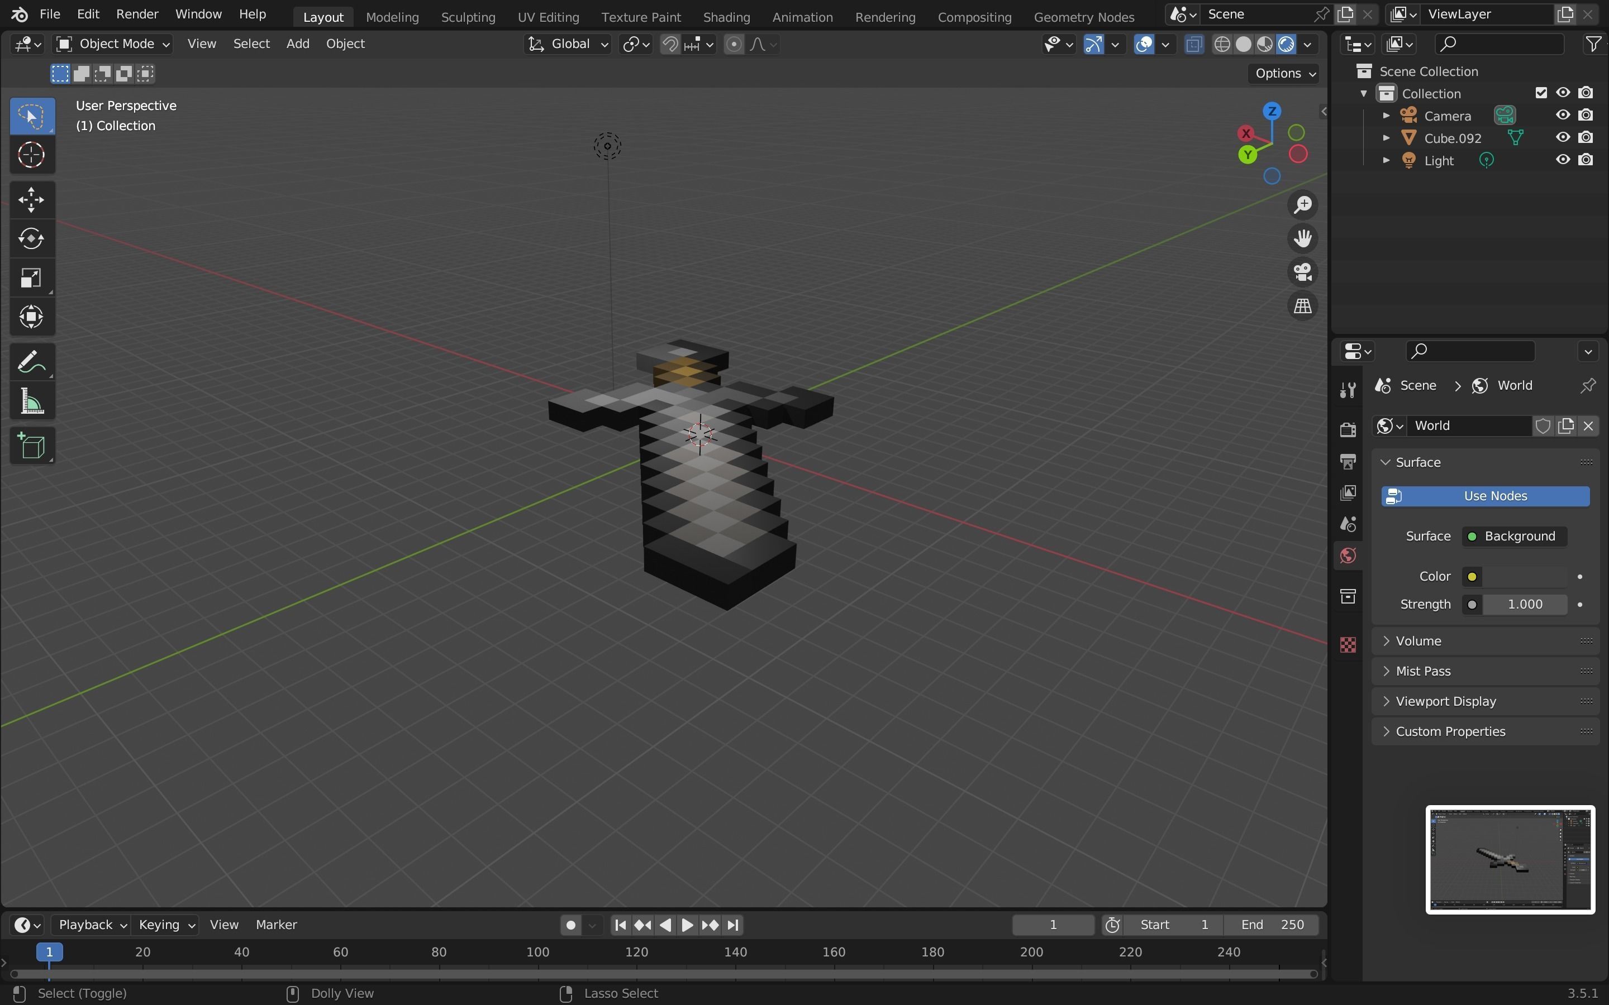The width and height of the screenshot is (1609, 1005).
Task: Toggle proportional editing button
Action: click(x=734, y=44)
